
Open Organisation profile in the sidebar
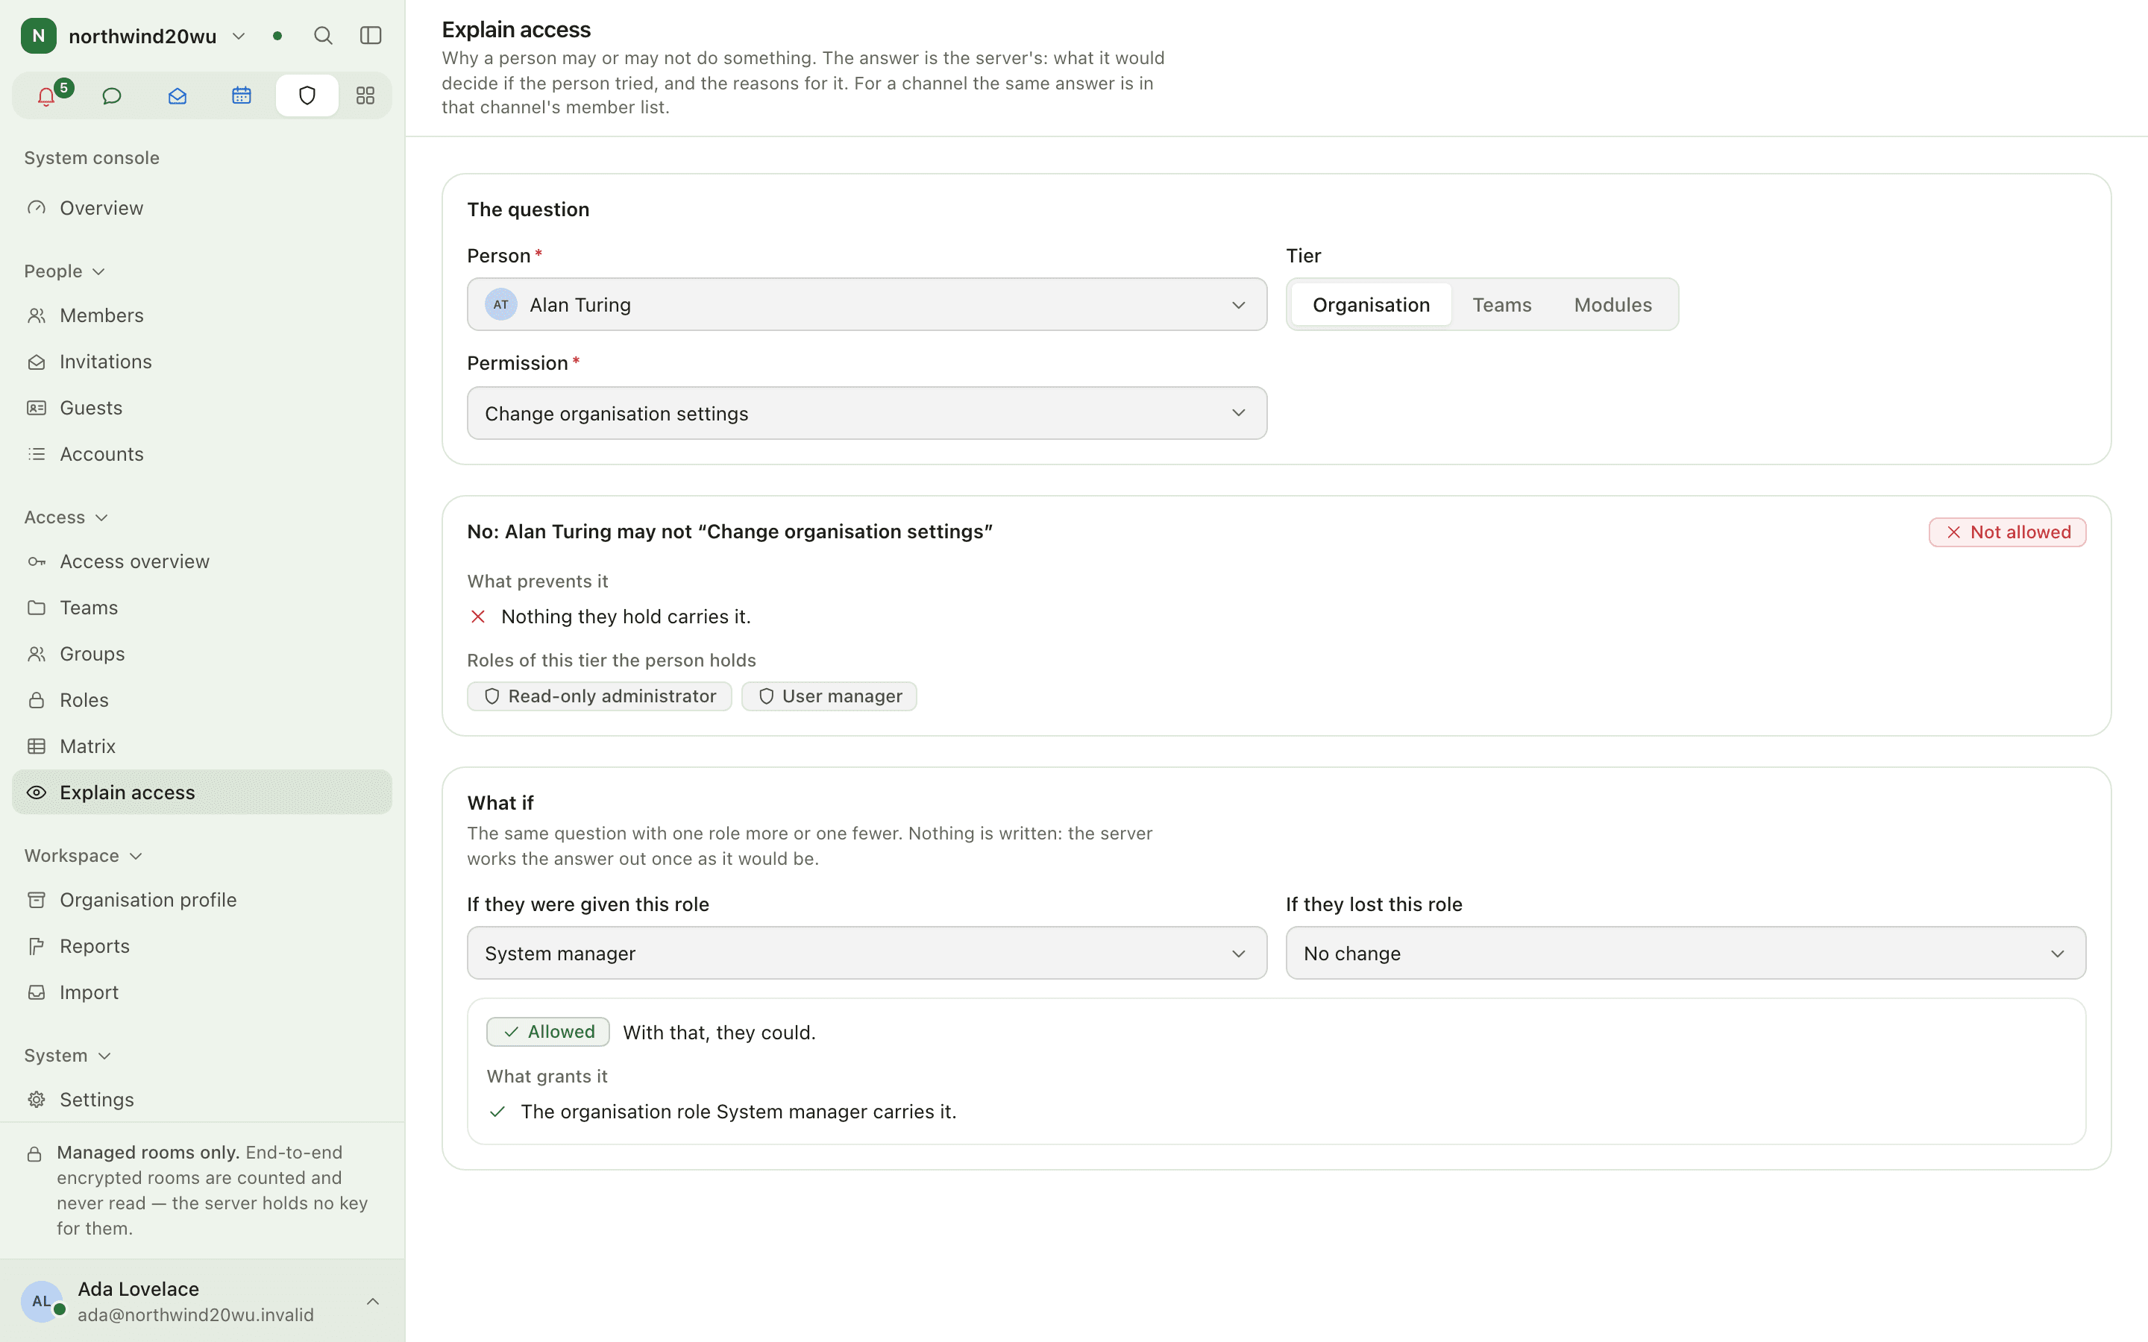tap(201, 899)
